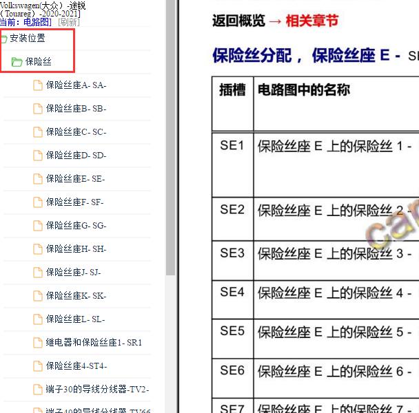Open tree entry 保险丝座C- SC-
The image size is (419, 413).
(76, 132)
